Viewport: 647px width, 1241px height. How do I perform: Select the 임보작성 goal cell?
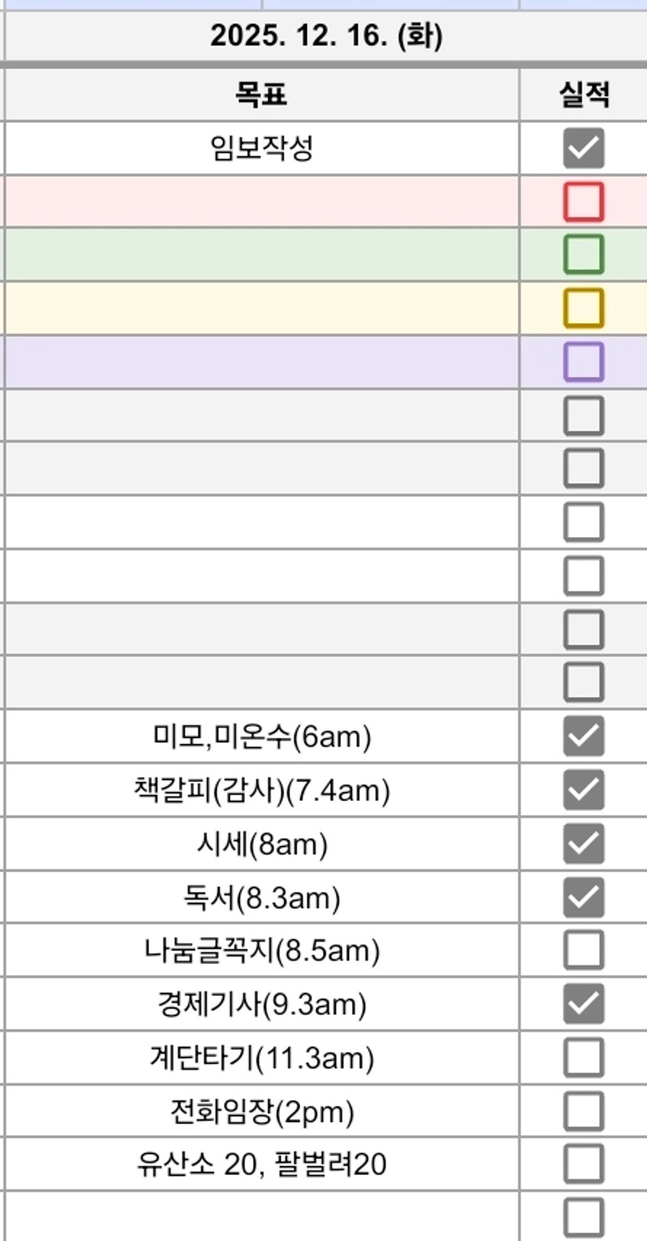[x=261, y=148]
